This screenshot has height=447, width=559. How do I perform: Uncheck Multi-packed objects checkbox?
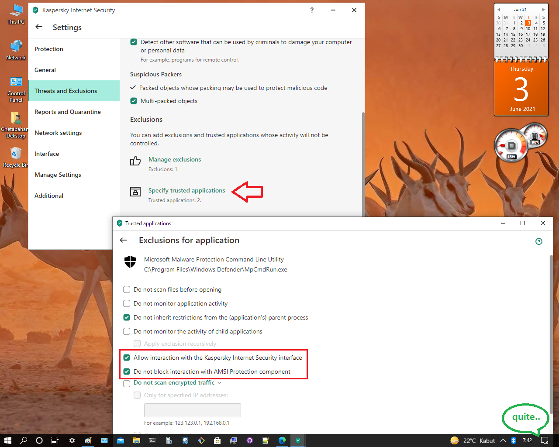tap(134, 101)
